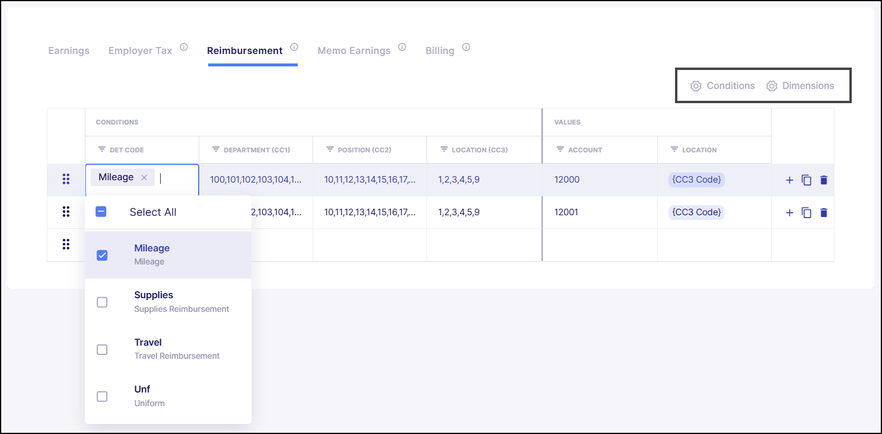Image resolution: width=882 pixels, height=434 pixels.
Task: Add a row using the plus icon
Action: point(789,179)
